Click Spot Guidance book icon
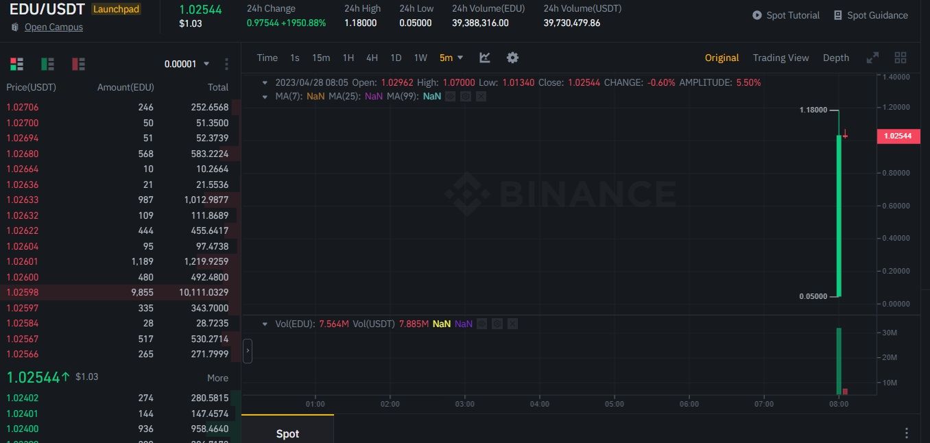This screenshot has width=930, height=443. 837,15
